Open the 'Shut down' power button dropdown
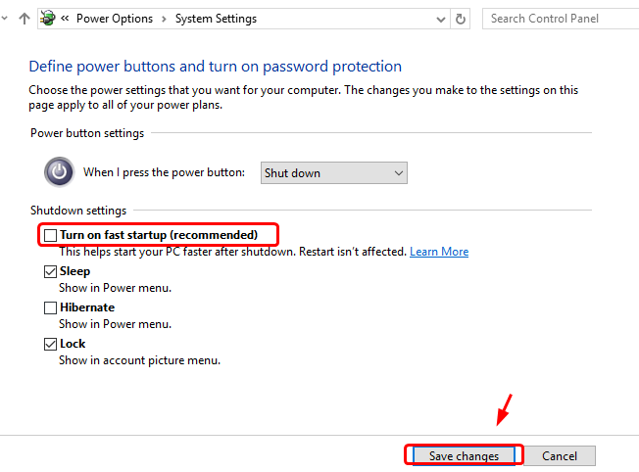 click(333, 173)
